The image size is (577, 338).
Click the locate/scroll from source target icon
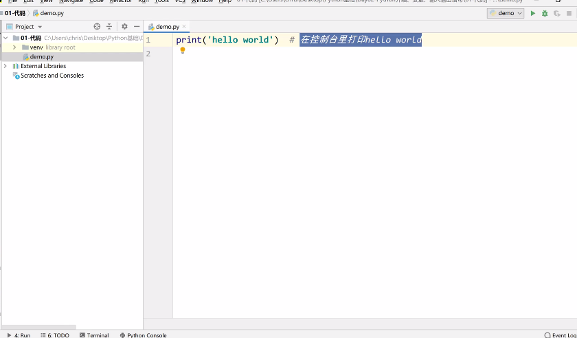[97, 27]
